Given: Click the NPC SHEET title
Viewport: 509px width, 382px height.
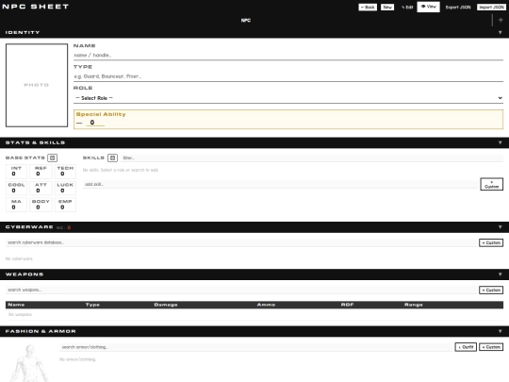Looking at the screenshot, I should click(36, 7).
